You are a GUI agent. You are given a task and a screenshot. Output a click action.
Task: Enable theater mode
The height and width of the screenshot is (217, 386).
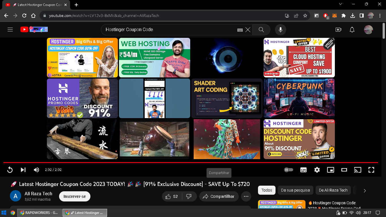click(344, 170)
